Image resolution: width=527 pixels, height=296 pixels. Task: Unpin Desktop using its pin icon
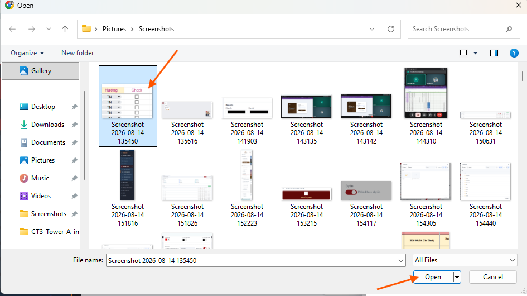[x=74, y=107]
